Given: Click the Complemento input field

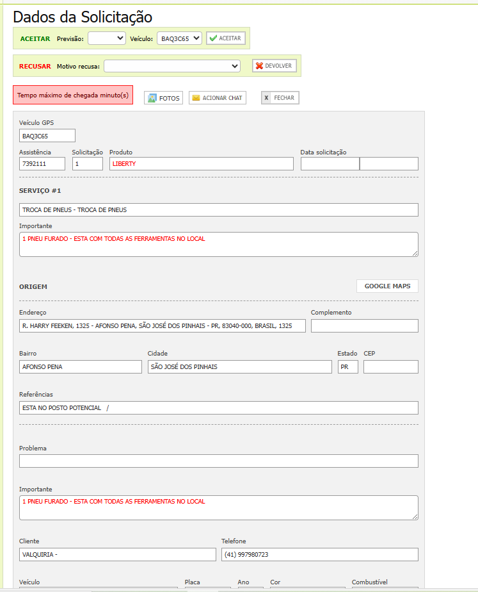Looking at the screenshot, I should [x=364, y=326].
